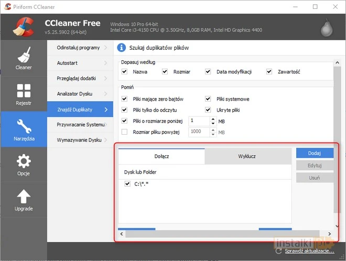Screen dimensions: 346x261
Task: Click the horizontal scrollbar right arrow
Action: [x=329, y=234]
